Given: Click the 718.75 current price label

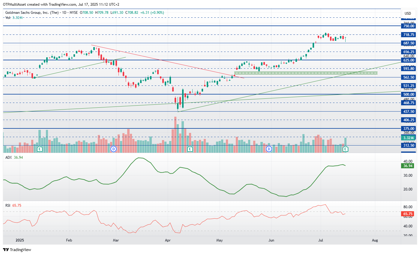Looking at the screenshot, I should [x=408, y=35].
